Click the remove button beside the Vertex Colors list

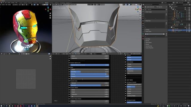(x=167, y=35)
